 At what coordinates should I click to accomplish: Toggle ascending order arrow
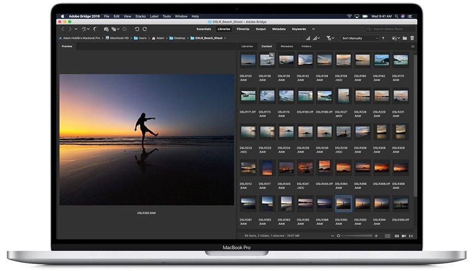[383, 38]
